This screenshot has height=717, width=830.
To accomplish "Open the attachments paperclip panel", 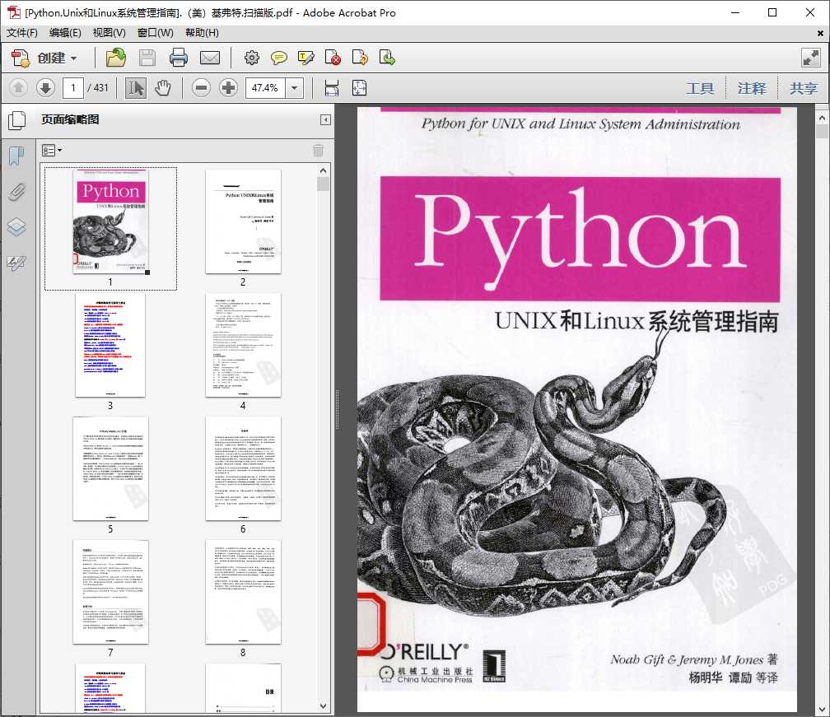I will tap(16, 192).
